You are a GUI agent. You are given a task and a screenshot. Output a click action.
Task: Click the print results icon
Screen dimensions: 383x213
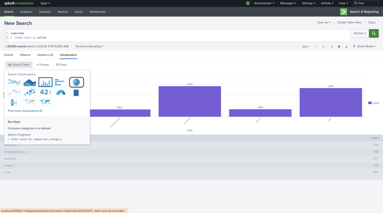pos(339,46)
